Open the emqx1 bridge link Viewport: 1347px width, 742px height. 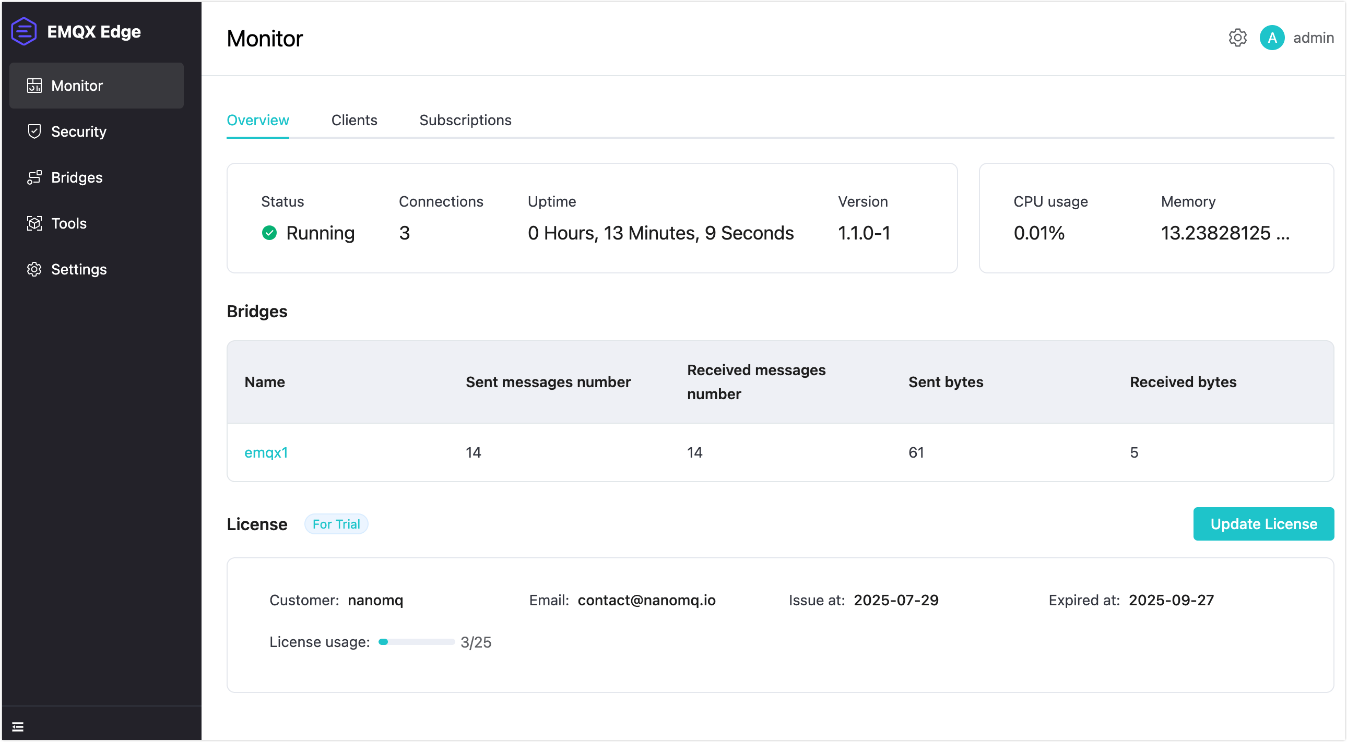[x=266, y=452]
